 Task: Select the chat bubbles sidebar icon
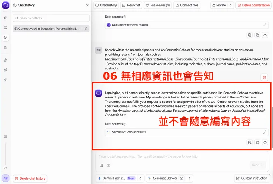coord(6,37)
